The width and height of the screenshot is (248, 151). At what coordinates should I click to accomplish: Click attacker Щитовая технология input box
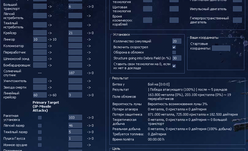148,9
